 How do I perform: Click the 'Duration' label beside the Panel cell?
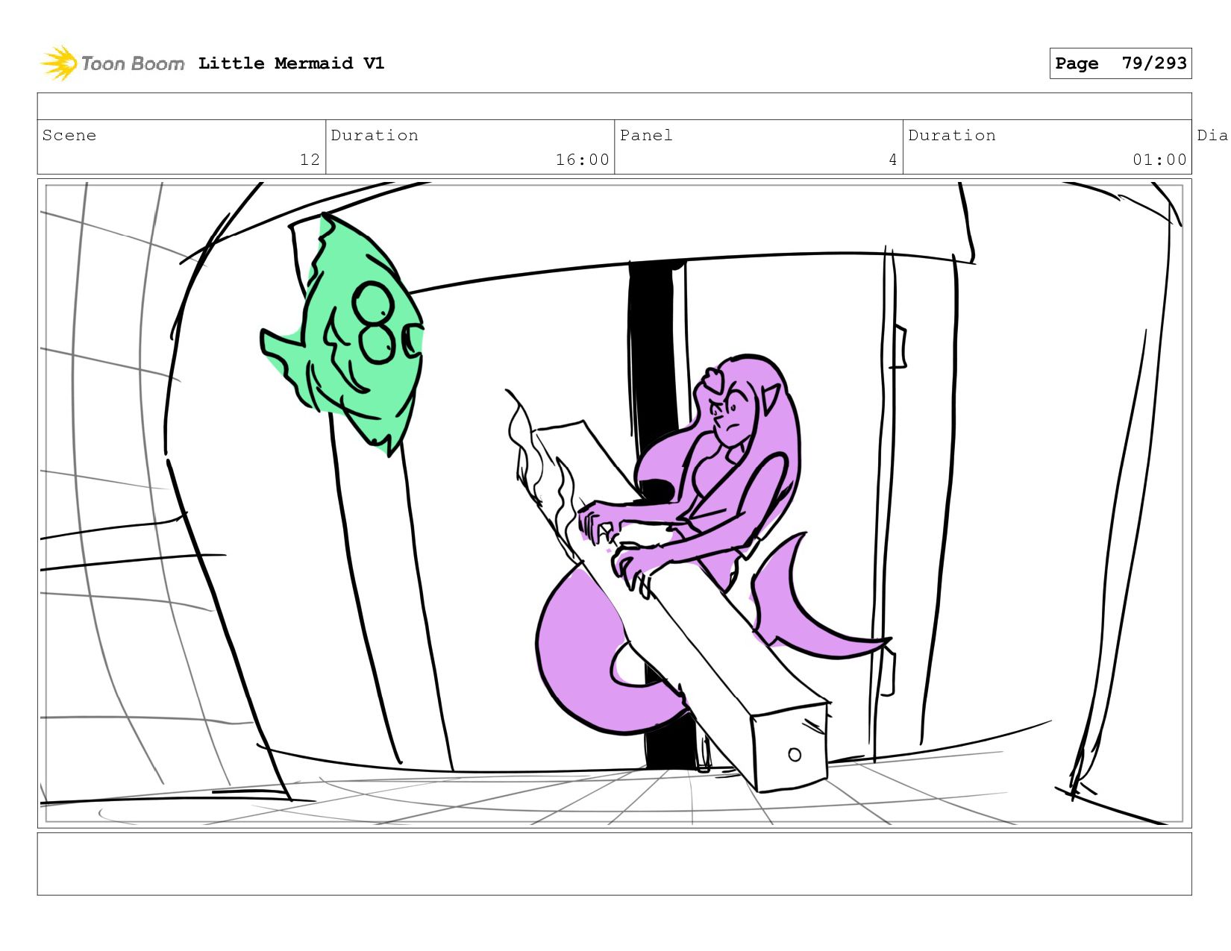coord(952,135)
